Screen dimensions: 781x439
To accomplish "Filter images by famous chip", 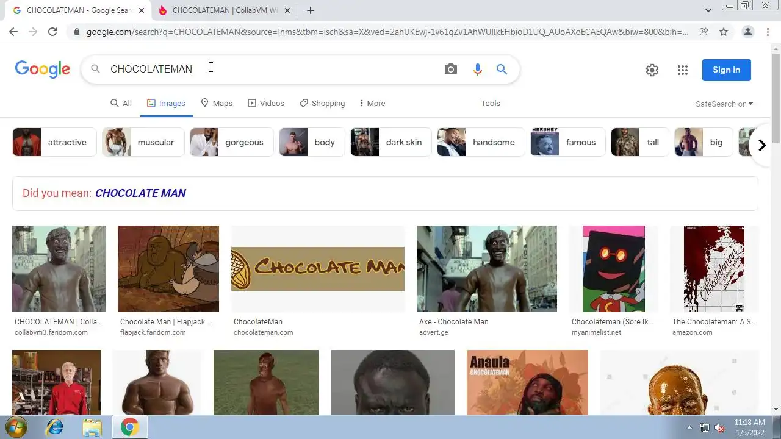I will [x=567, y=142].
